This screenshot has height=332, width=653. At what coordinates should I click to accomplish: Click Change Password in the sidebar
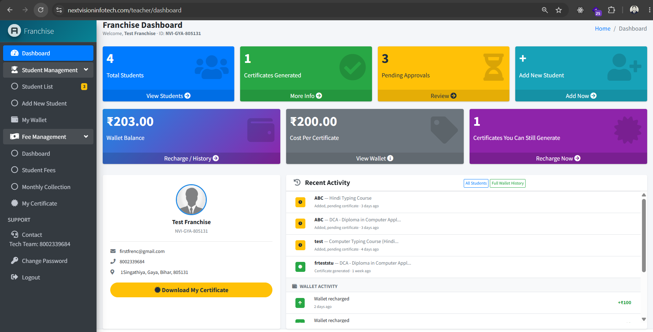tap(48, 261)
